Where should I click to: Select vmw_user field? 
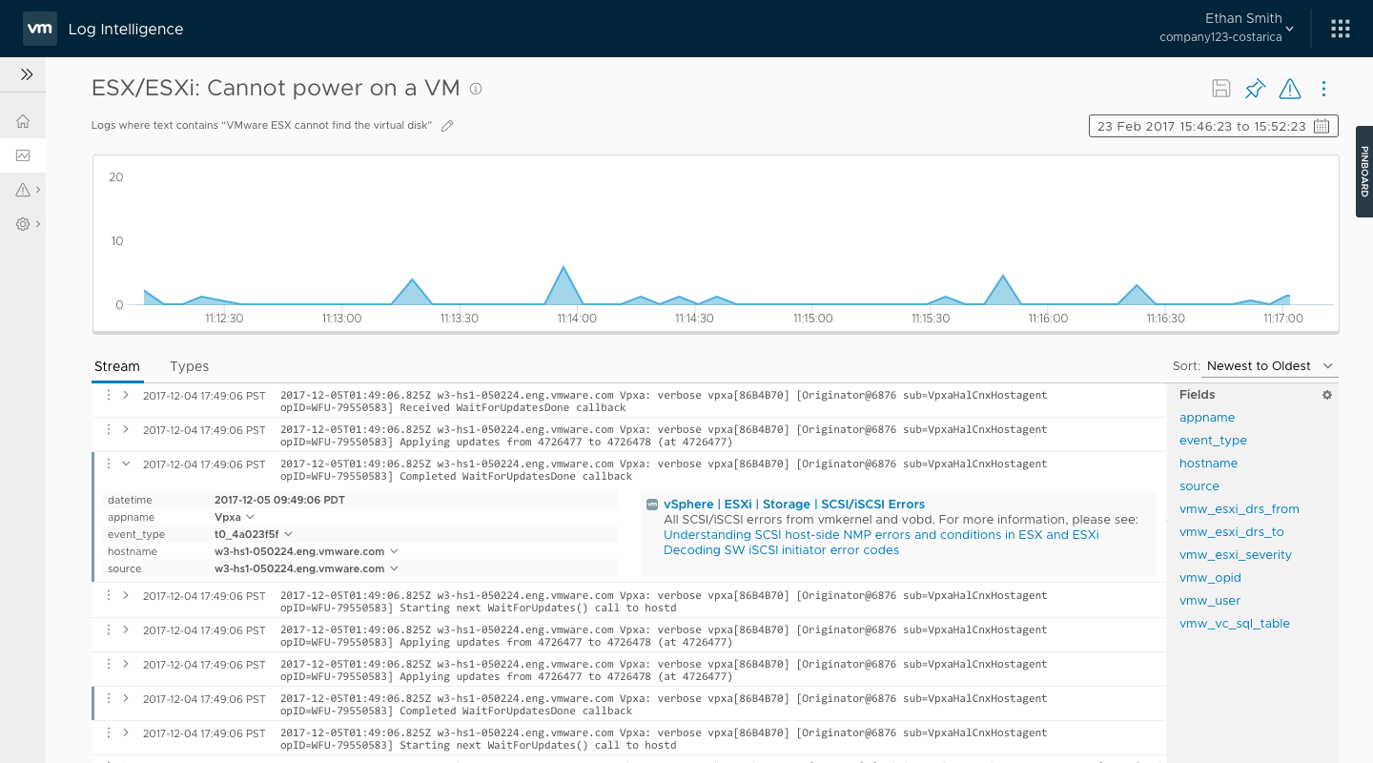pyautogui.click(x=1211, y=601)
